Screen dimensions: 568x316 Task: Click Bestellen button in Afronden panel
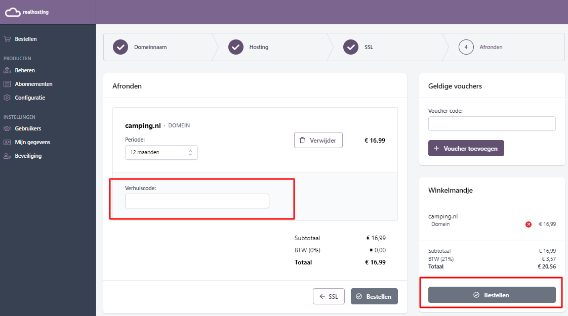[374, 296]
